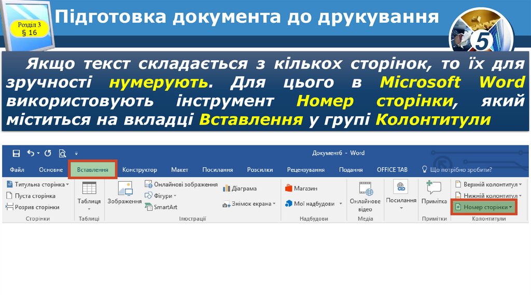Click the Зображення label

click(x=124, y=201)
